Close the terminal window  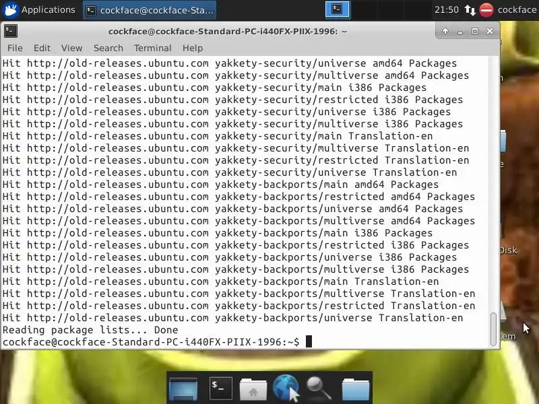tap(490, 31)
